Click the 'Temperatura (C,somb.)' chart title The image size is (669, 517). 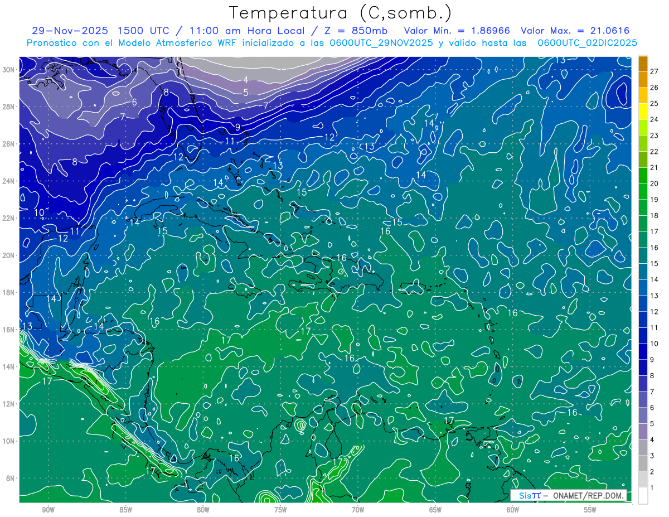(x=341, y=13)
